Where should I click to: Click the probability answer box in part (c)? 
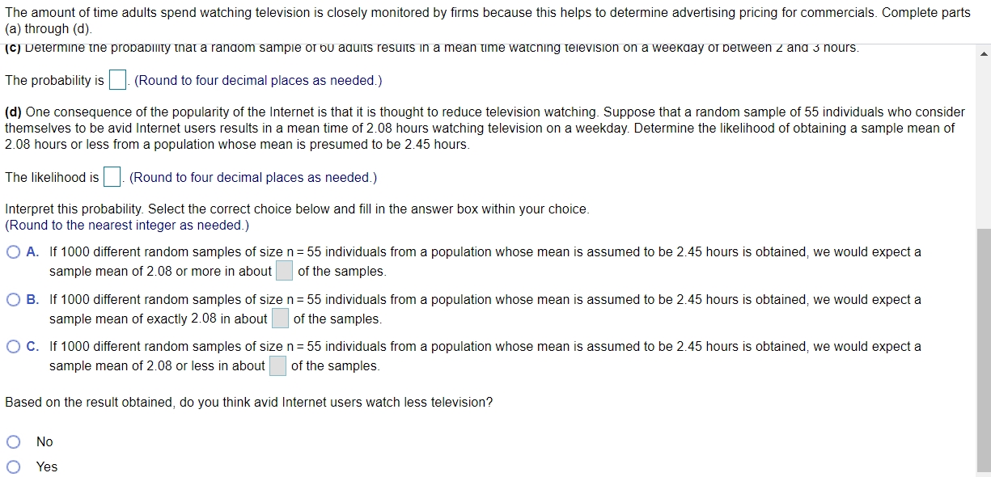[117, 79]
